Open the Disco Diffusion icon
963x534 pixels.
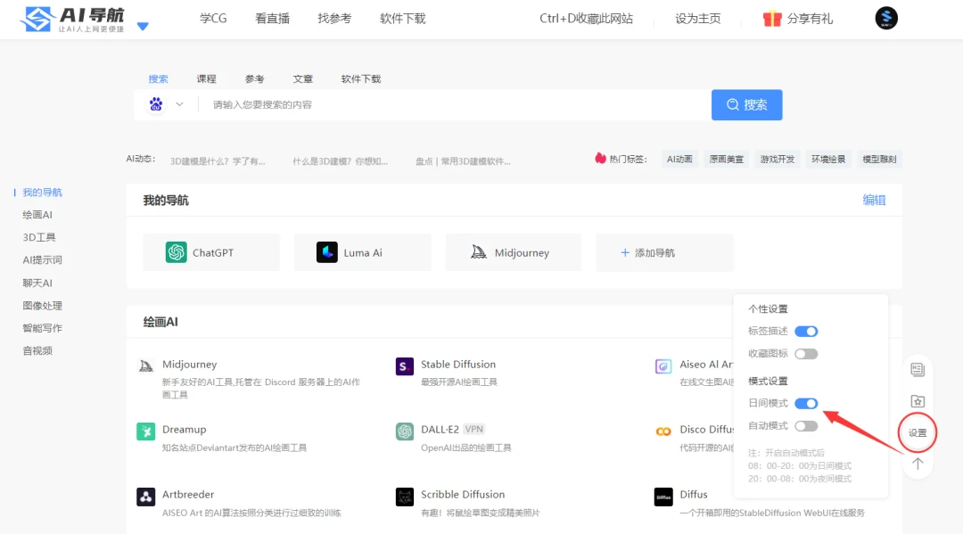point(663,431)
